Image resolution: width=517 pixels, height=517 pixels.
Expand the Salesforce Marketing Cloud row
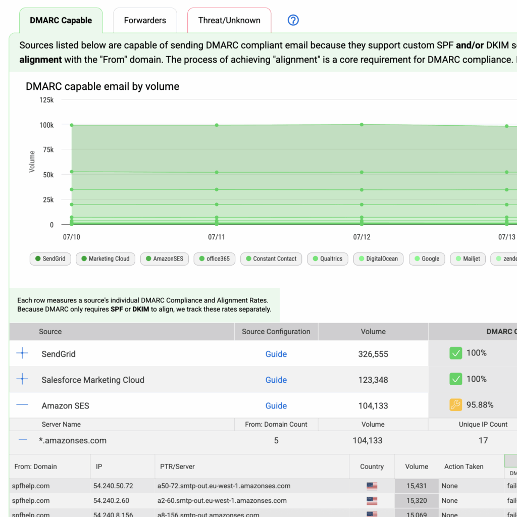(x=22, y=379)
